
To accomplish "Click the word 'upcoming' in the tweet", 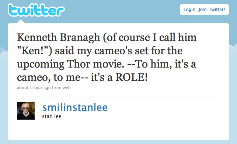I will pyautogui.click(x=41, y=64).
